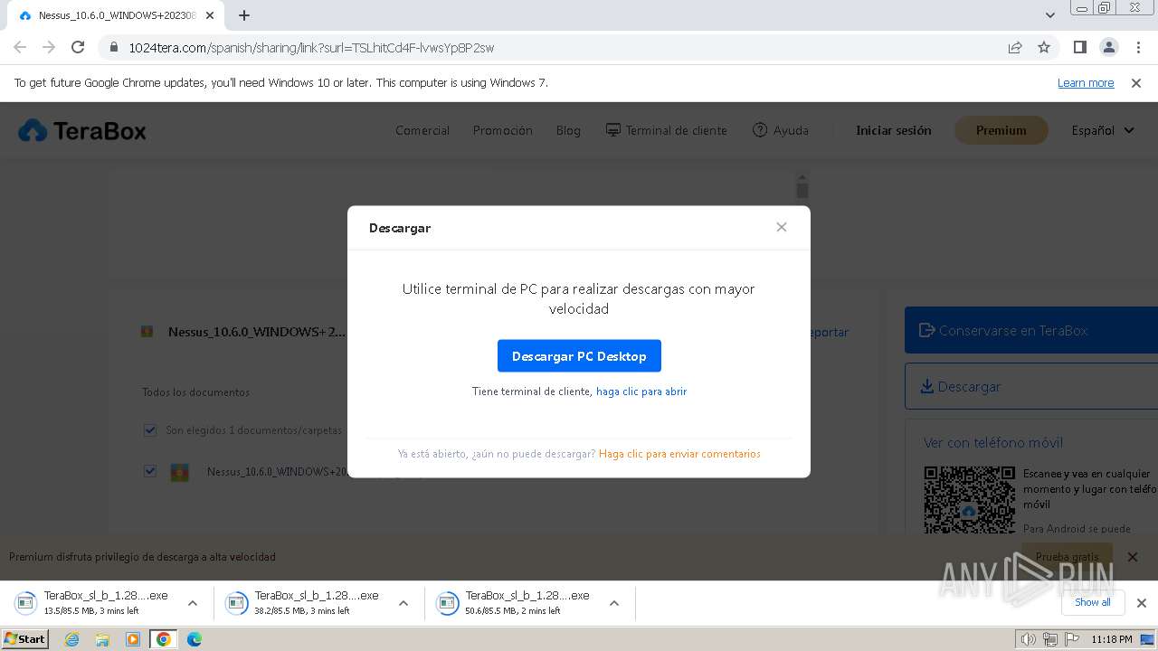
Task: Dismiss the Chrome update notice
Action: (1136, 83)
